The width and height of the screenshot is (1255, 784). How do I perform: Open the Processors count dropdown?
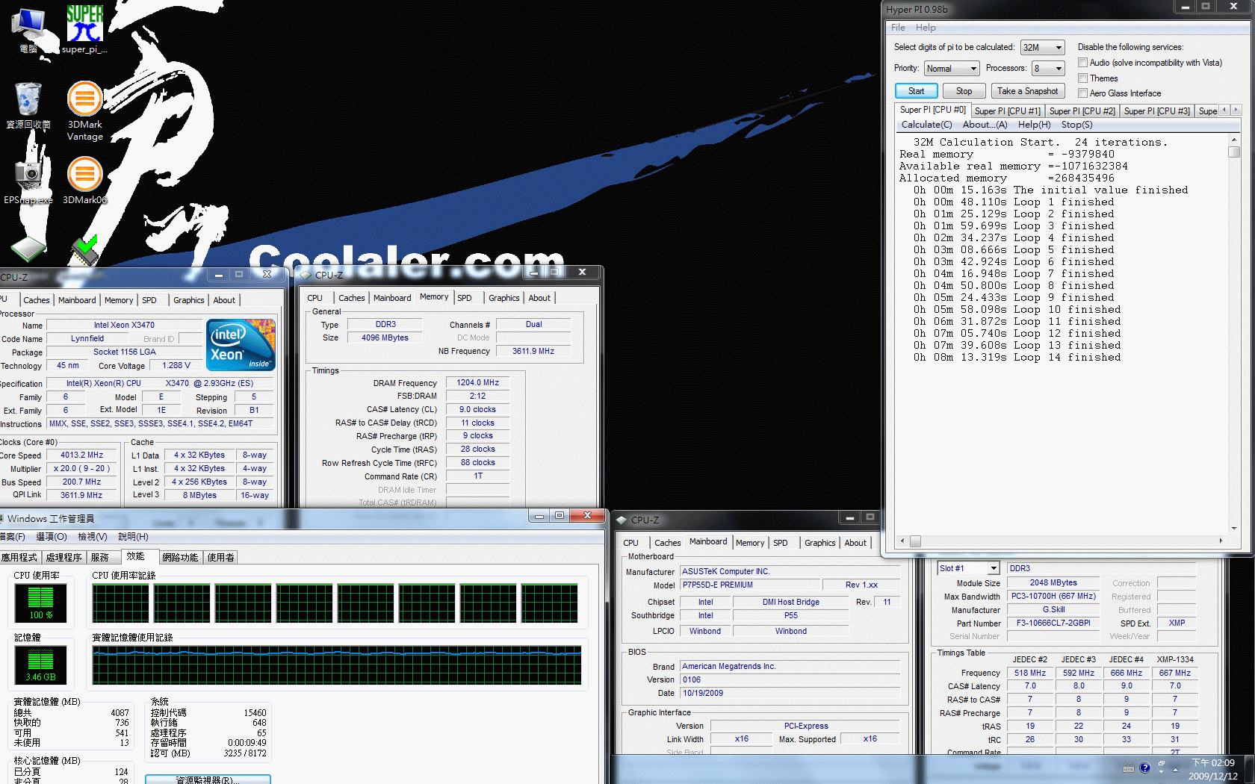pyautogui.click(x=1047, y=68)
